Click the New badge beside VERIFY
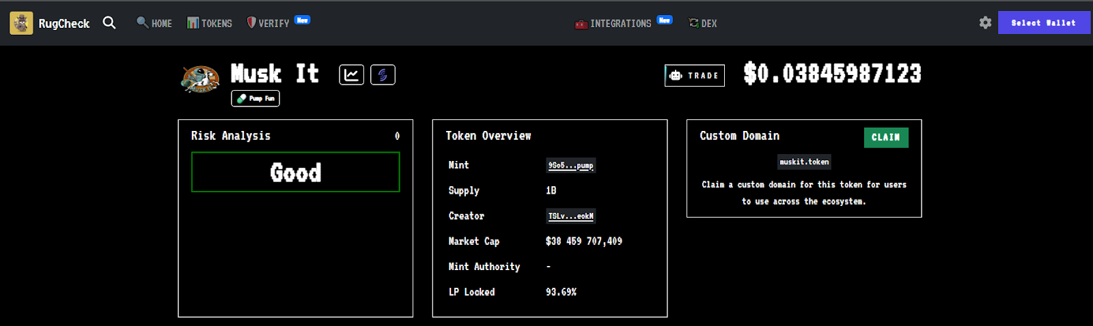1093x326 pixels. pos(303,20)
